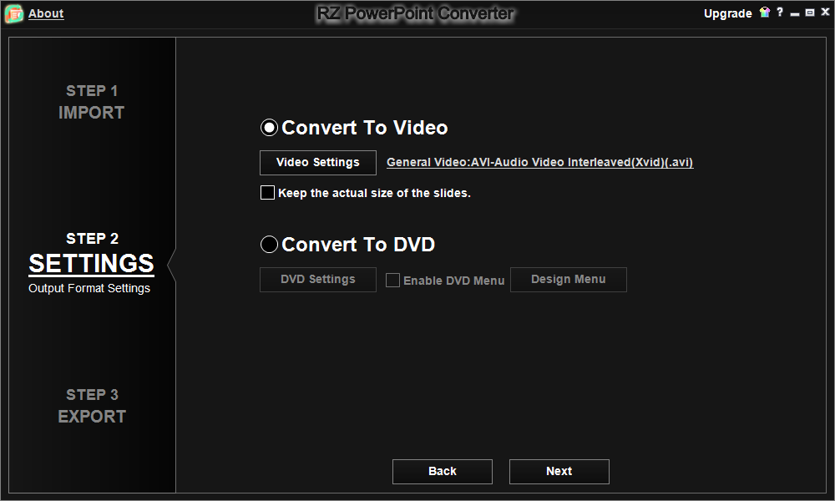Image resolution: width=835 pixels, height=501 pixels.
Task: Click the RZ PowerPoint Converter logo icon
Action: click(x=13, y=13)
